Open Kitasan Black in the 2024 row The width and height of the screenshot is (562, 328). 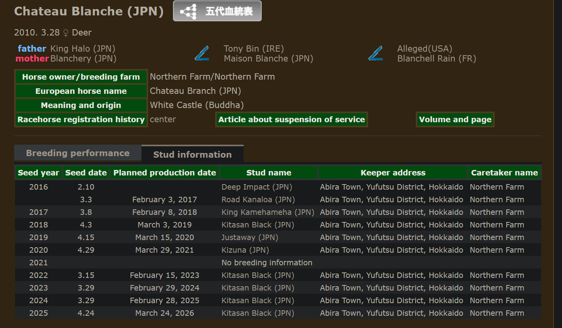click(x=258, y=300)
